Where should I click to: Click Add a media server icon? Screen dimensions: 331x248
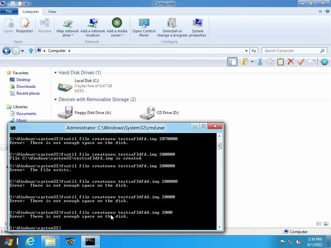[x=117, y=27]
